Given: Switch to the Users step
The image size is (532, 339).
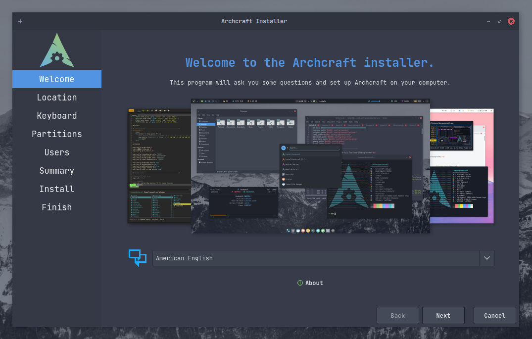Looking at the screenshot, I should point(57,152).
